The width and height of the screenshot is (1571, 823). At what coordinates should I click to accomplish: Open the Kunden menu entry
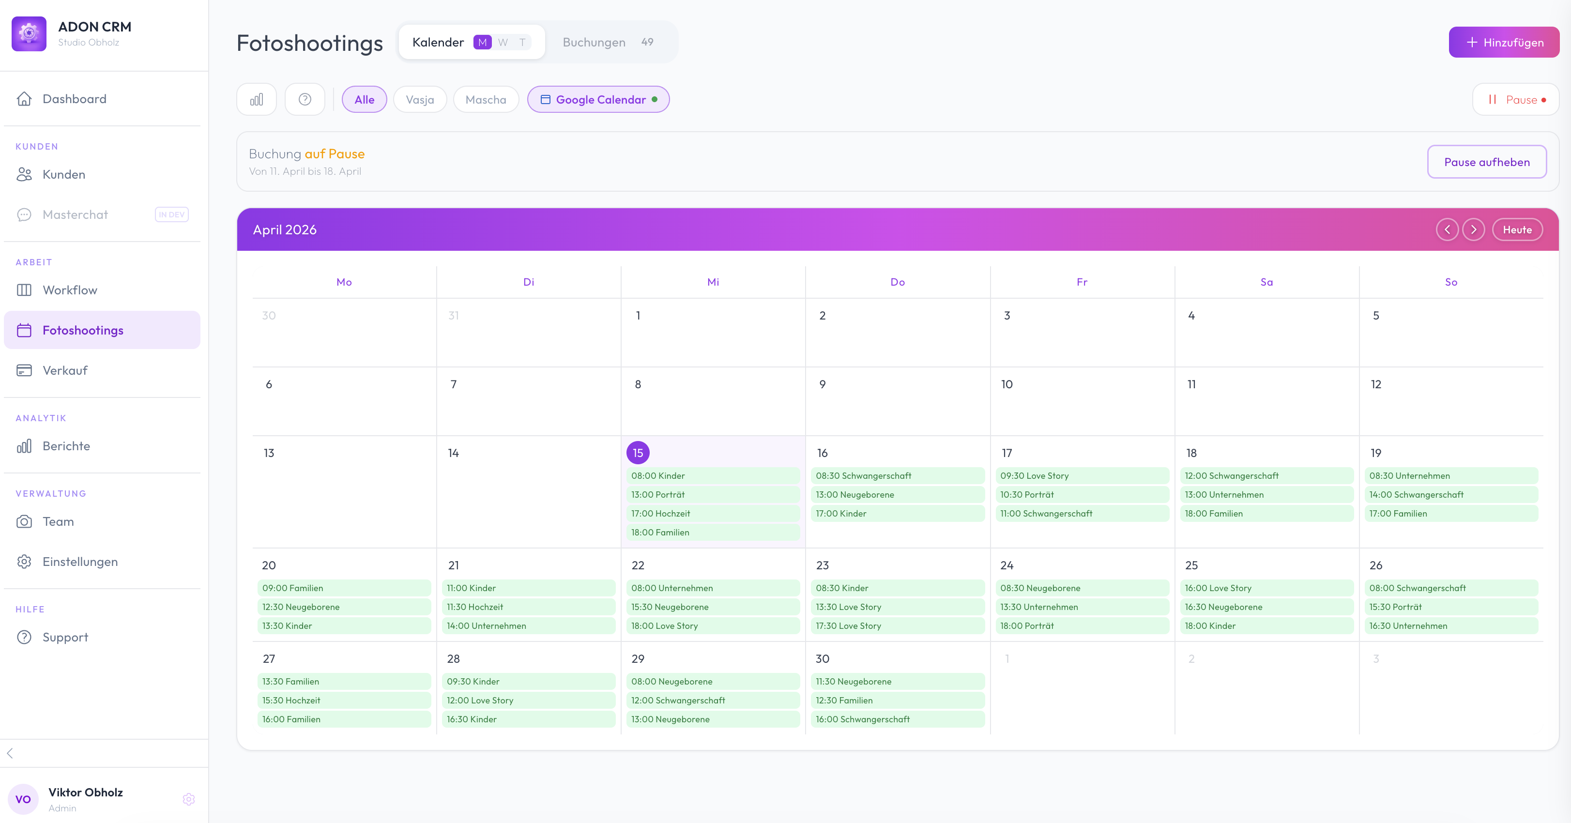click(x=63, y=174)
